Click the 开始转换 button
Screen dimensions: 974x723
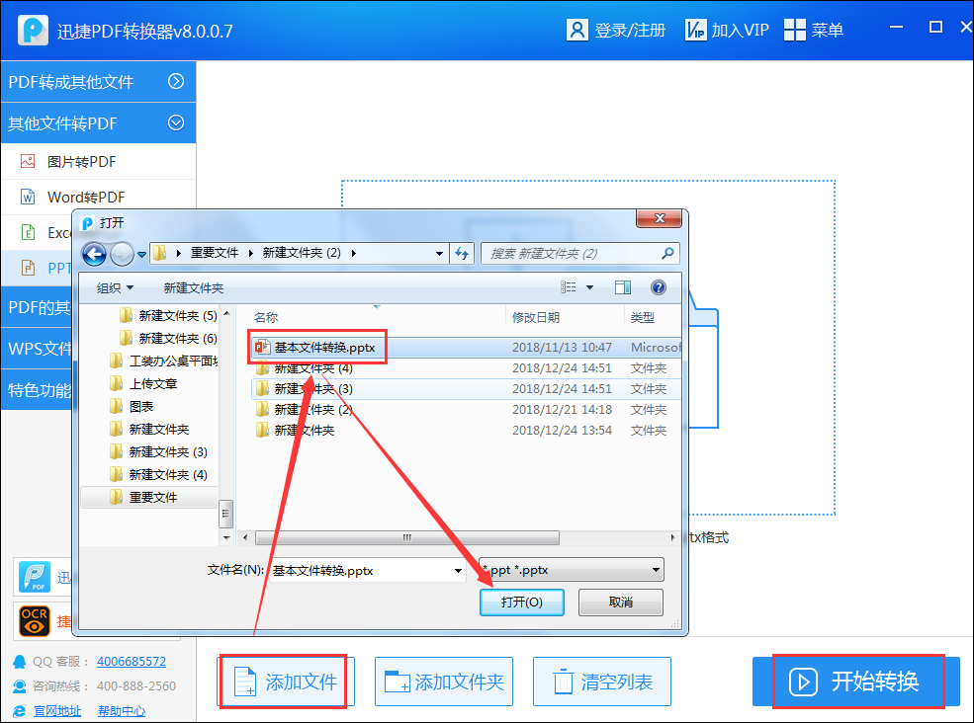[x=856, y=682]
